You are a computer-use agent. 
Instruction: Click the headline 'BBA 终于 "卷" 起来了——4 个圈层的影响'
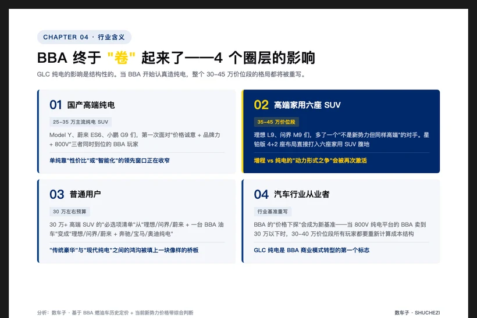(176, 58)
